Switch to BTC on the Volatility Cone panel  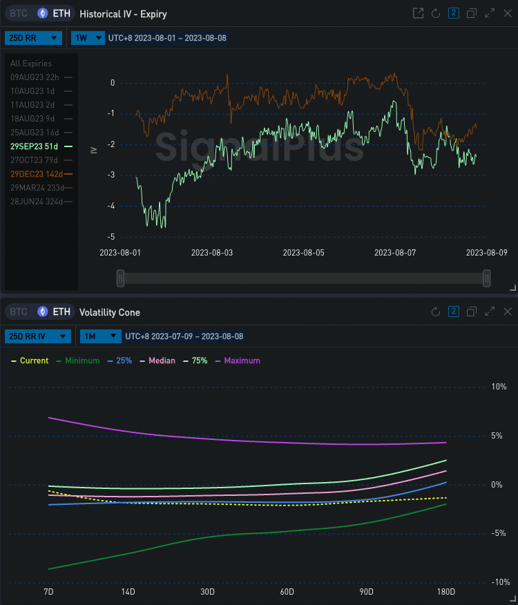tap(18, 311)
